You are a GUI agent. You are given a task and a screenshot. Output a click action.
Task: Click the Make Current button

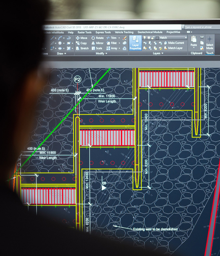174,43
